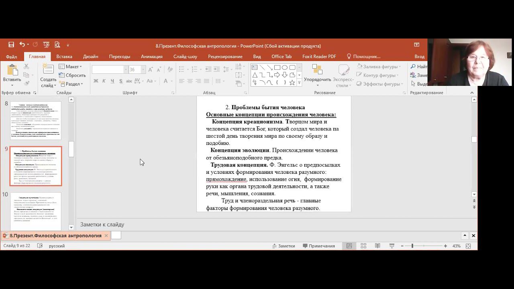The height and width of the screenshot is (289, 514).
Task: Align text to the left
Action: (x=182, y=81)
